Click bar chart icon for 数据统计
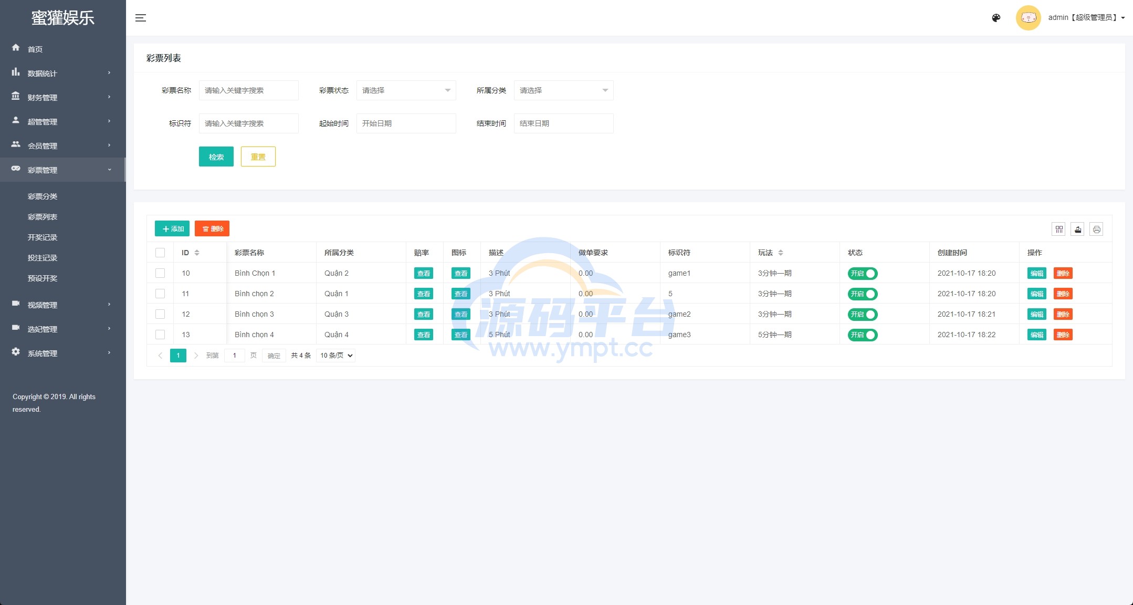The width and height of the screenshot is (1133, 605). pyautogui.click(x=16, y=72)
